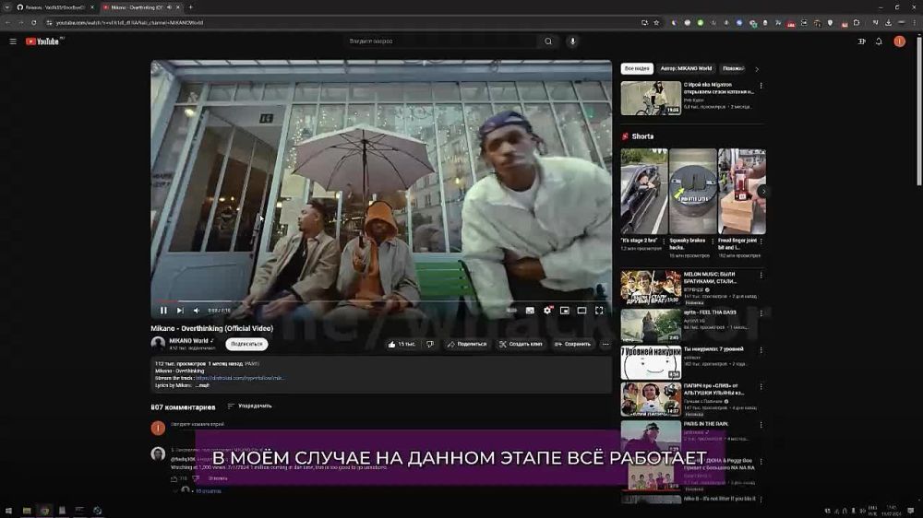The image size is (923, 518).
Task: Switch player to theater mode
Action: click(581, 311)
